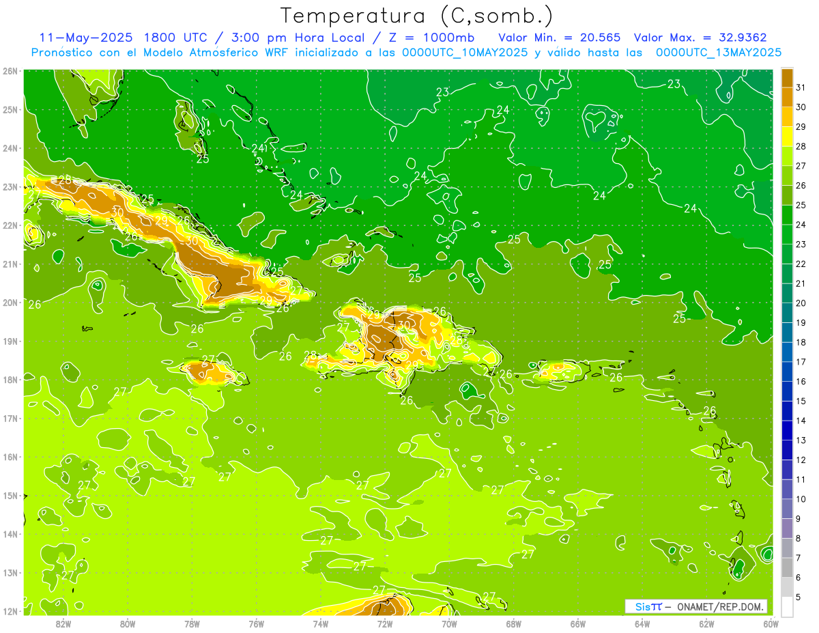The height and width of the screenshot is (633, 819).
Task: Click the color bar scale value "17"
Action: pyautogui.click(x=801, y=362)
